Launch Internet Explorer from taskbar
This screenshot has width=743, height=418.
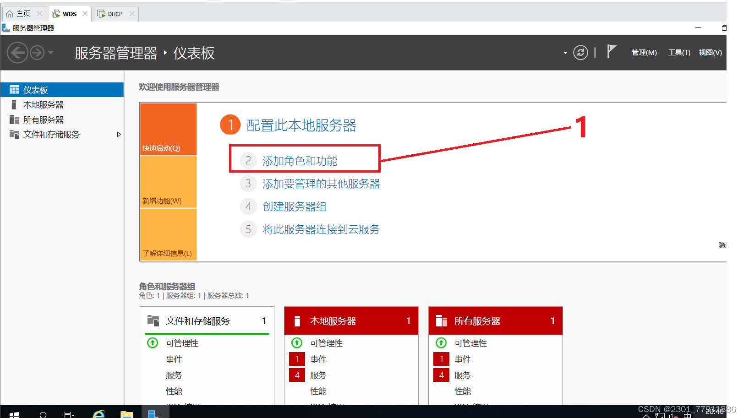(98, 414)
